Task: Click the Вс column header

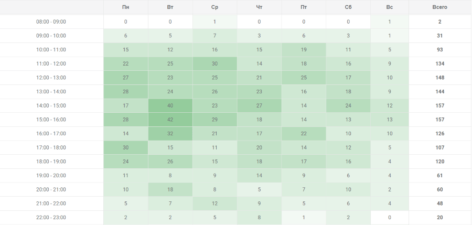Action: (390, 7)
